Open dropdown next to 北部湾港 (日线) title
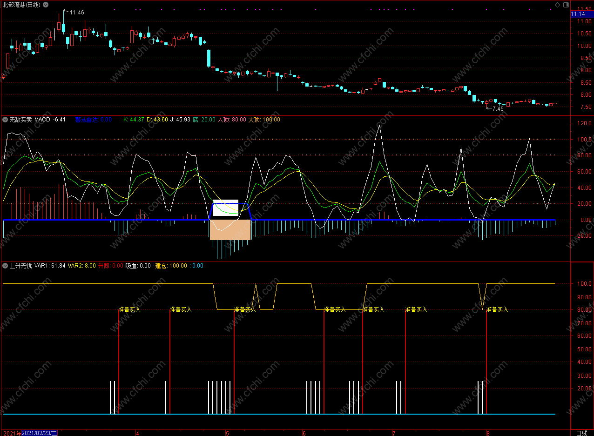The width and height of the screenshot is (594, 436). tap(45, 5)
